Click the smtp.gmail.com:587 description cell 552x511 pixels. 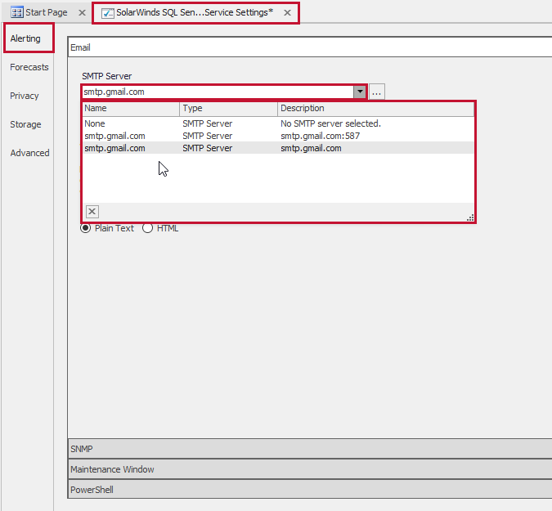(320, 136)
